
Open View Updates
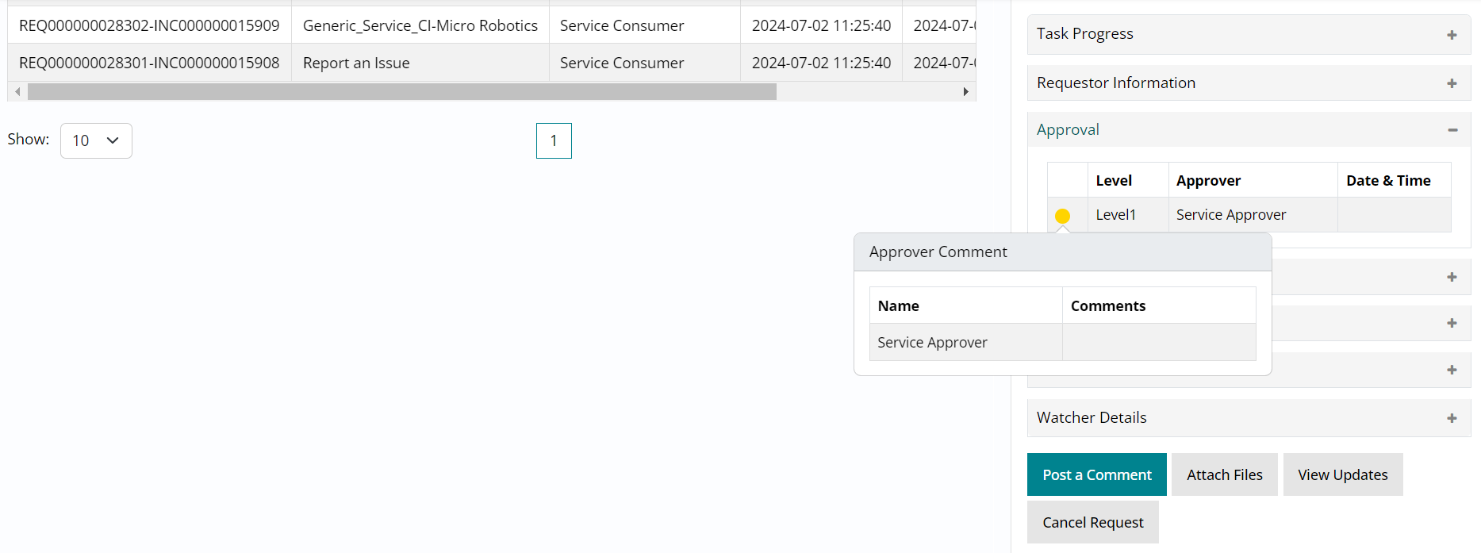pos(1342,474)
